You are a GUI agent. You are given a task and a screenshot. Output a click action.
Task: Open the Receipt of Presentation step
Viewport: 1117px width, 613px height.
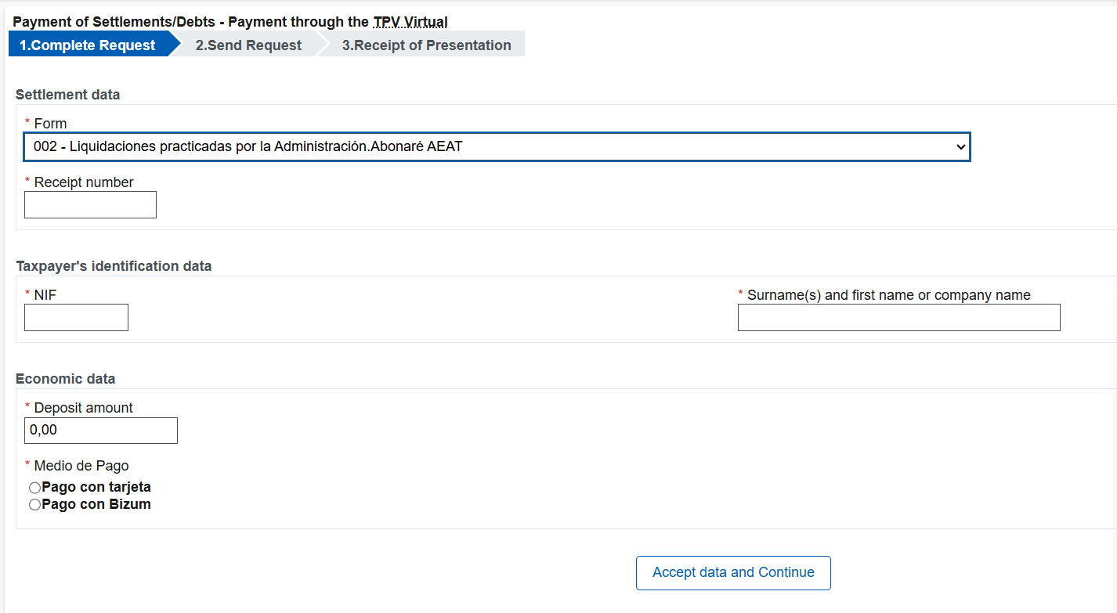426,45
